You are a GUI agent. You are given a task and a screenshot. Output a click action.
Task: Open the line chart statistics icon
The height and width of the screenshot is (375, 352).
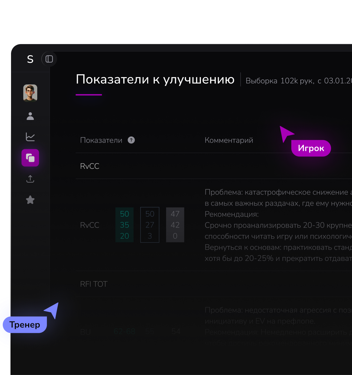pos(30,137)
